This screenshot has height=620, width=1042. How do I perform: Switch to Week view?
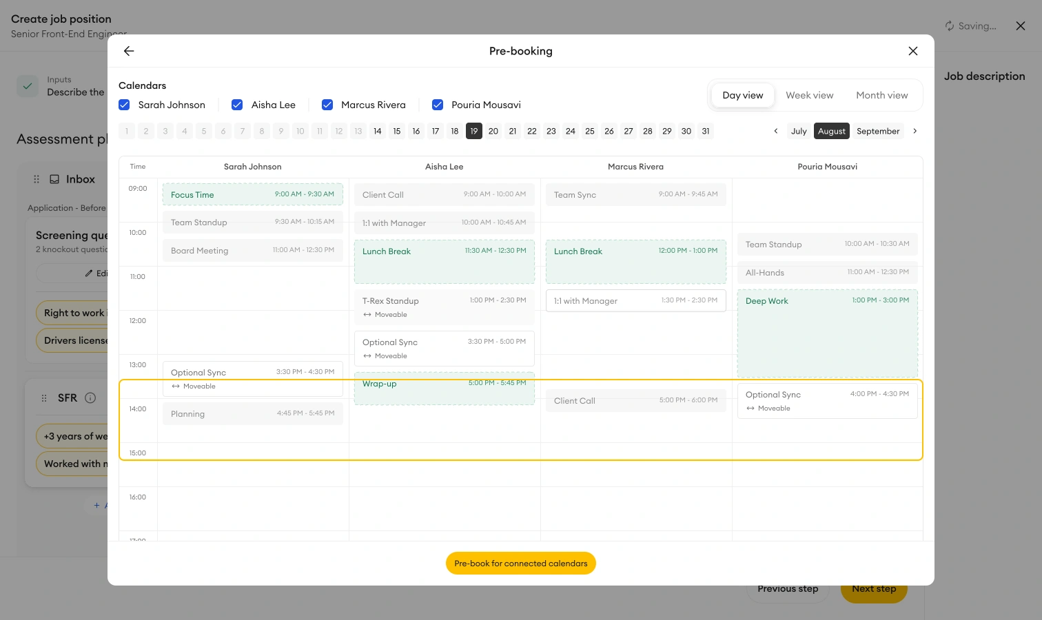[x=810, y=96]
